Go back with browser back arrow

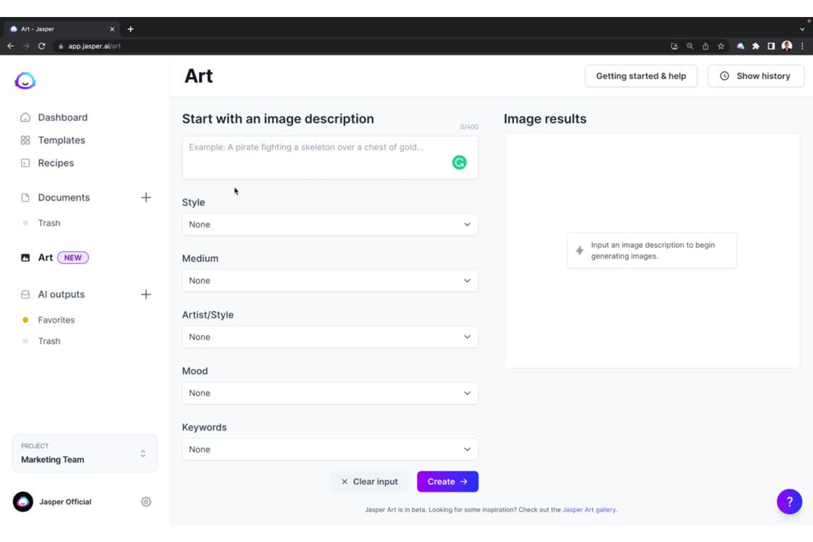tap(10, 46)
